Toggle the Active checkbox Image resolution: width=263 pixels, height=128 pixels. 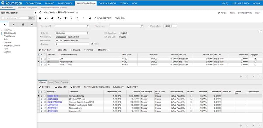coord(92,44)
